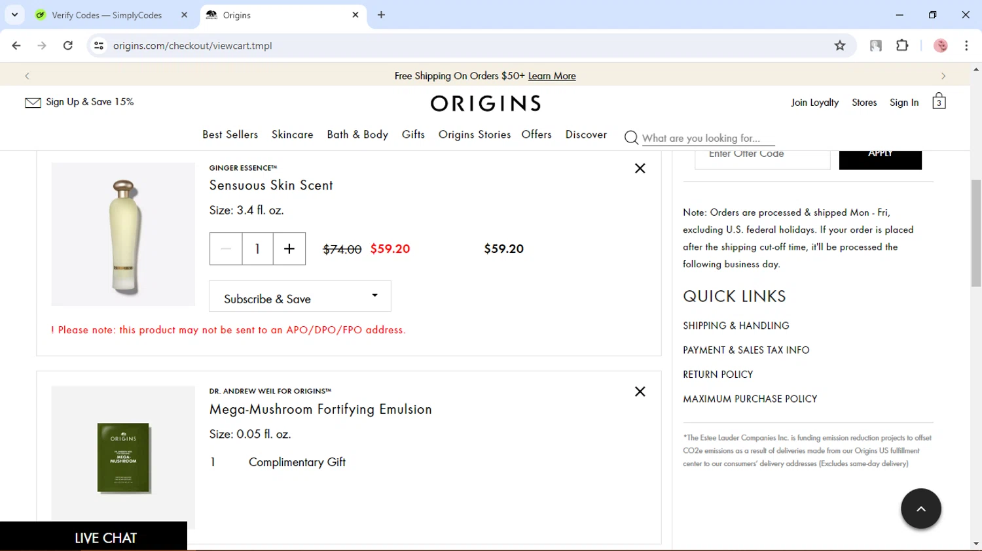
Task: Open the Stores link
Action: 864,103
